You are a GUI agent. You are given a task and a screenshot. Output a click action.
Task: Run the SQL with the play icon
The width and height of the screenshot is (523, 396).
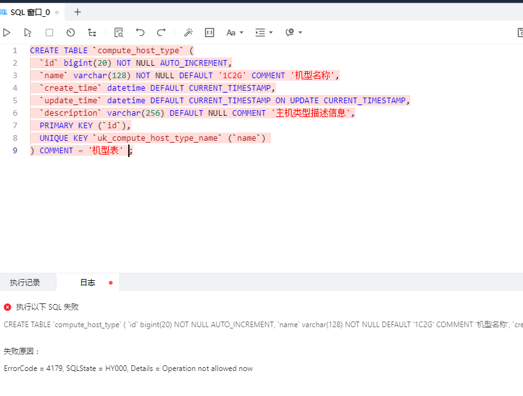6,33
